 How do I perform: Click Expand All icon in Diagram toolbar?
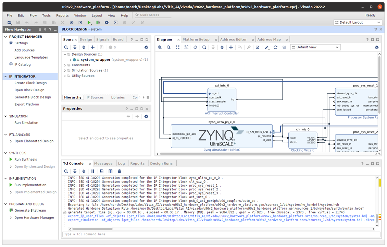tap(222, 47)
